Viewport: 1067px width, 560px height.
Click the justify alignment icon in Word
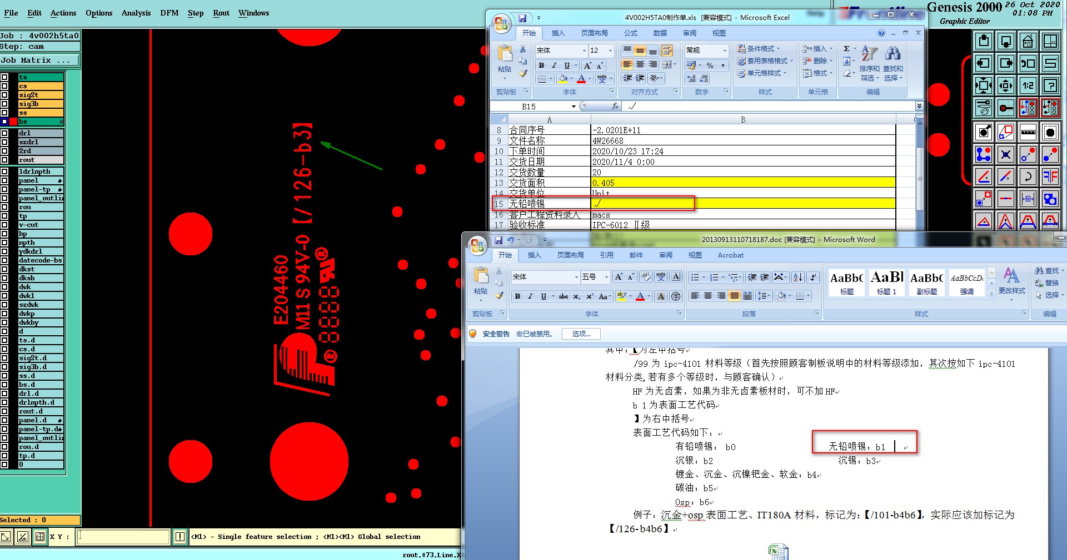pyautogui.click(x=734, y=296)
